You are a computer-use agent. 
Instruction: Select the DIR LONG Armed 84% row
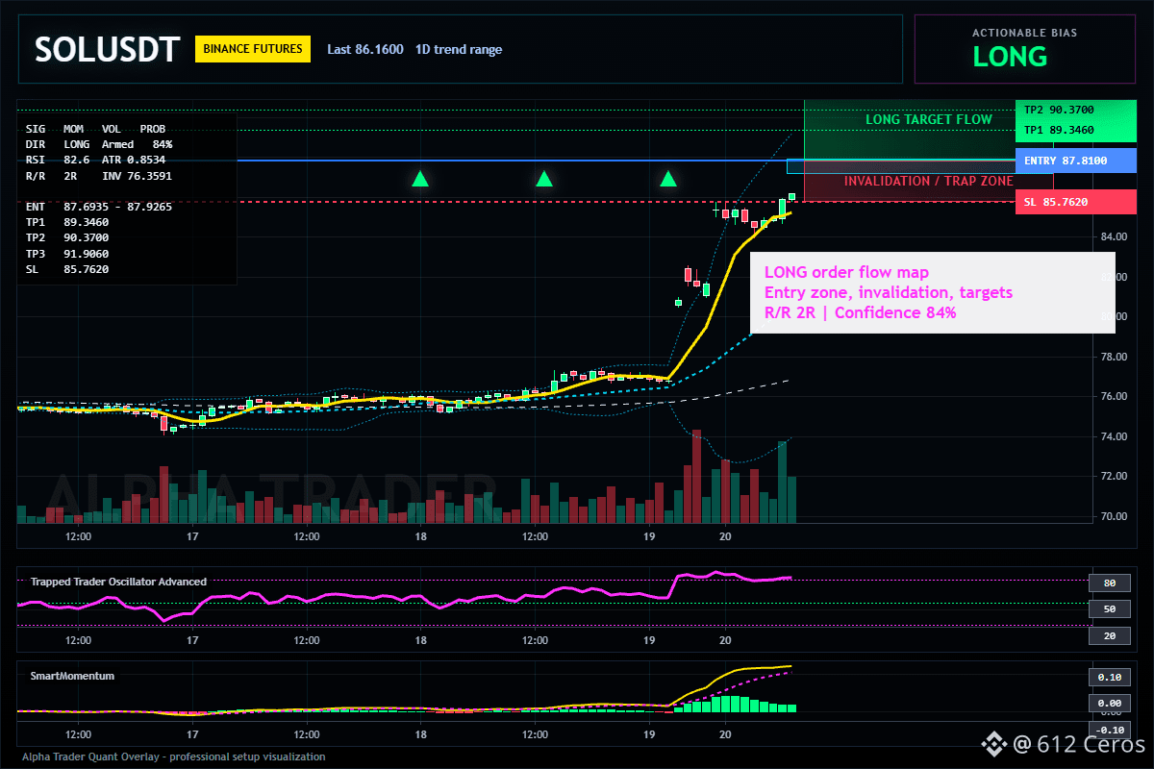coord(99,144)
